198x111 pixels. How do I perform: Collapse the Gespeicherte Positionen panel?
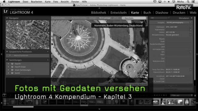tap(7, 52)
